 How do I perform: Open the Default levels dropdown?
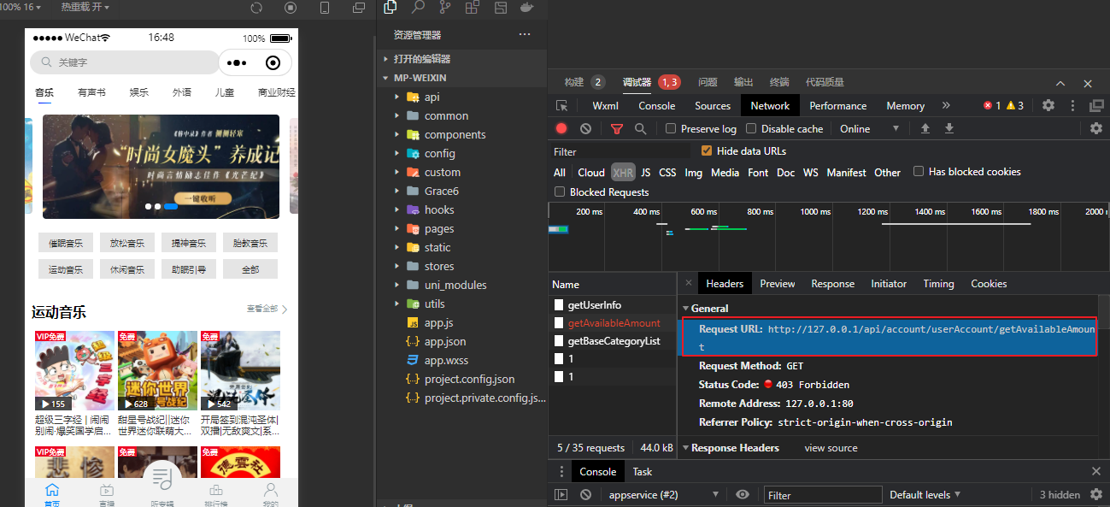click(x=925, y=494)
